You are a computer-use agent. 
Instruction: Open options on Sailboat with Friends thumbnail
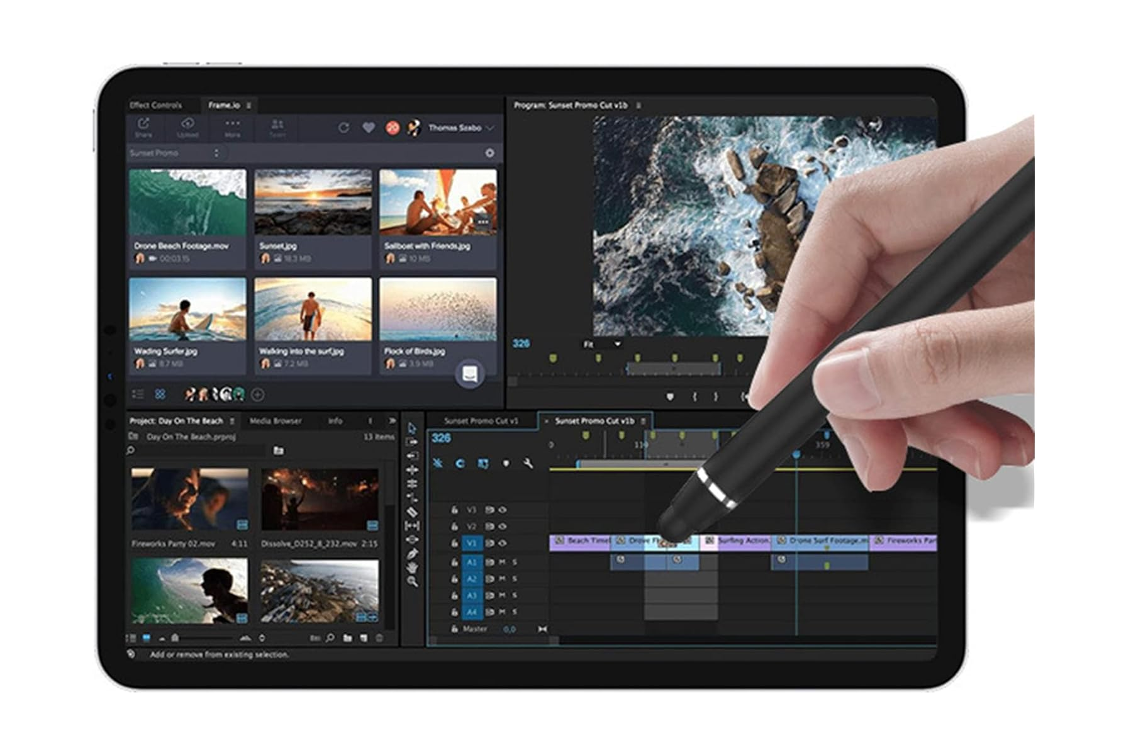482,221
